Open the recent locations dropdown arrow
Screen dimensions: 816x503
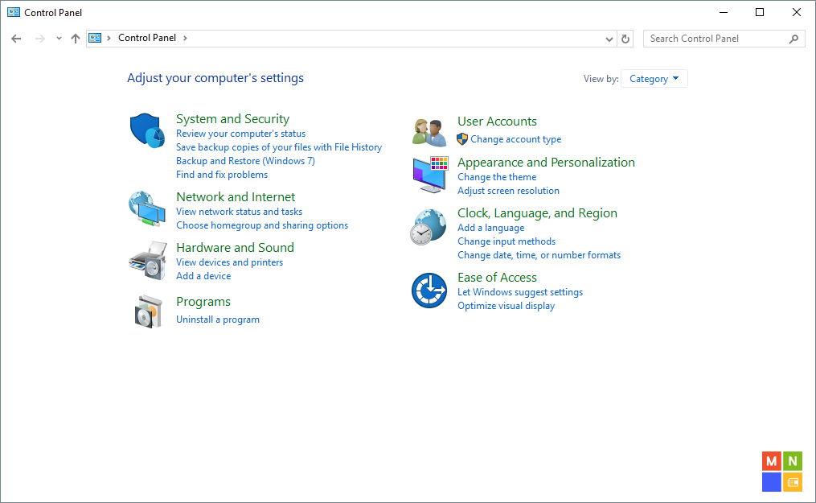[59, 39]
